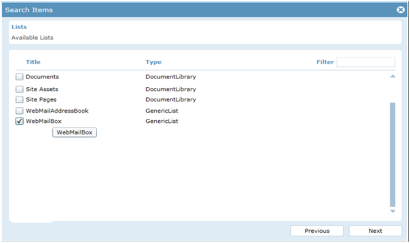
Task: Click GenericList type in WebMailBox row
Action: (162, 121)
